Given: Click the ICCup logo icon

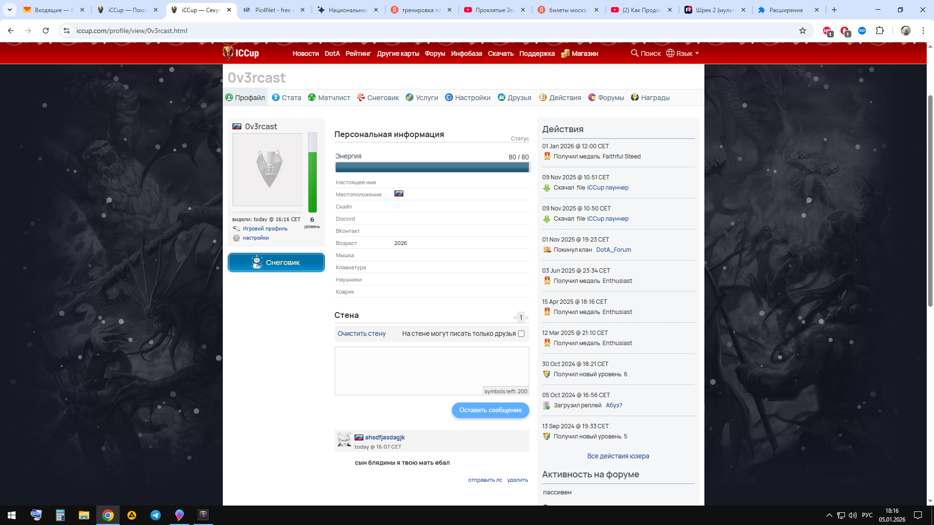Looking at the screenshot, I should (228, 53).
